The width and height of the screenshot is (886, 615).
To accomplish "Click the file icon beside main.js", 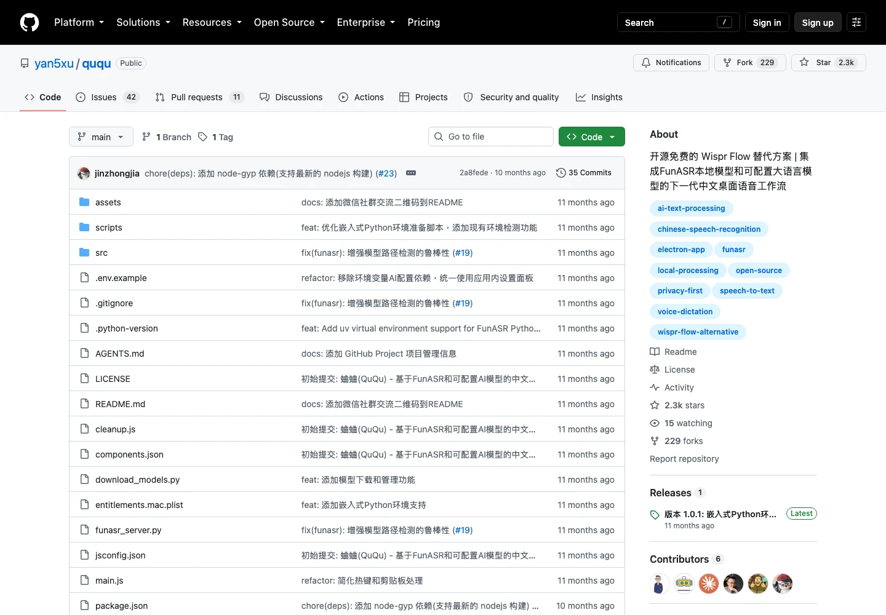I will coord(84,581).
